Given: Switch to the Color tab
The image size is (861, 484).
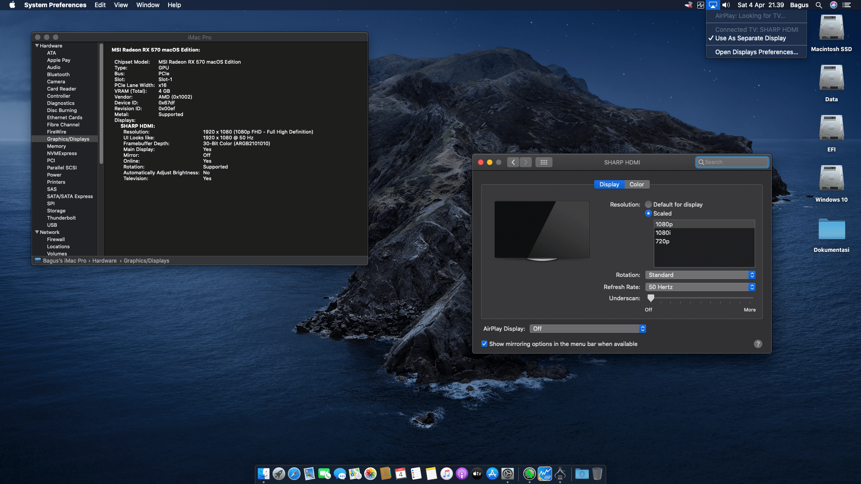Looking at the screenshot, I should 636,184.
